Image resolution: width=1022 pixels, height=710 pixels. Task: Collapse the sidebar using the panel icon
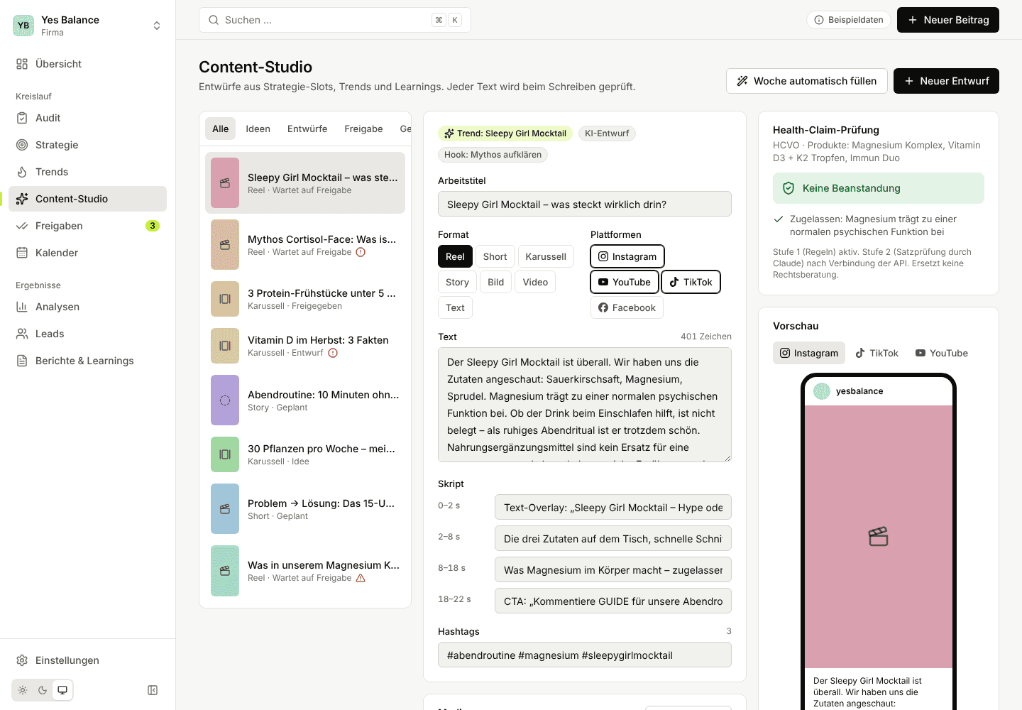[153, 690]
